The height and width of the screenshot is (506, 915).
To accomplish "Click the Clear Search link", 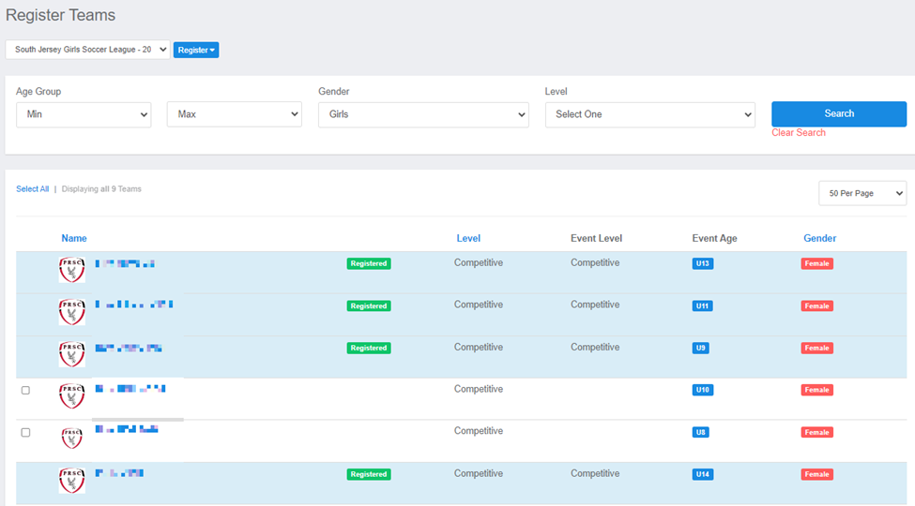I will coord(799,133).
